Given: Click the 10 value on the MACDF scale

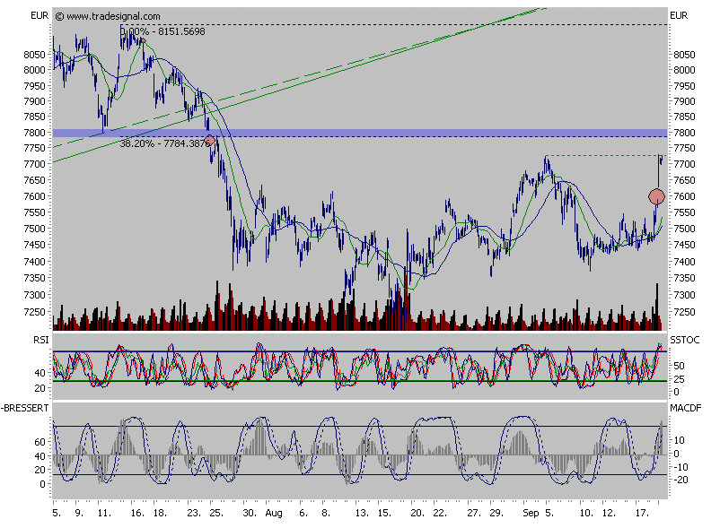Looking at the screenshot, I should point(679,440).
